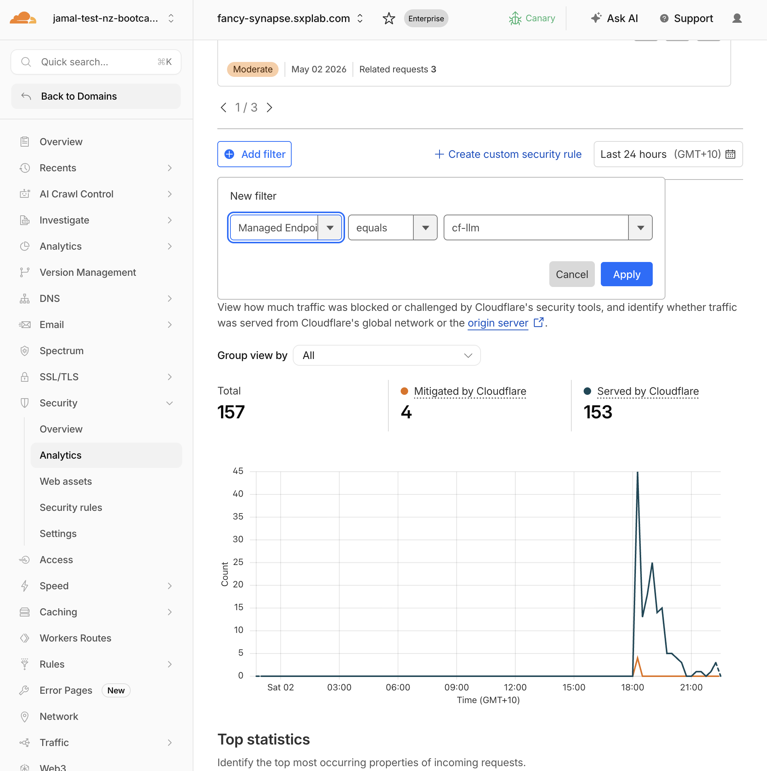Open the domain switcher dropdown

[x=360, y=18]
